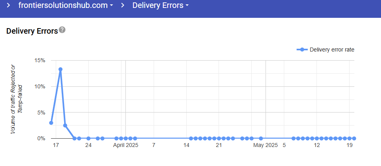Click the help question mark icon

pos(62,30)
